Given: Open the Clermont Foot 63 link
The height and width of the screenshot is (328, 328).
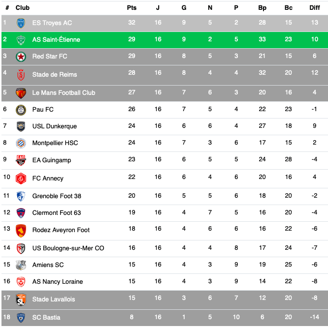Looking at the screenshot, I should (x=57, y=213).
